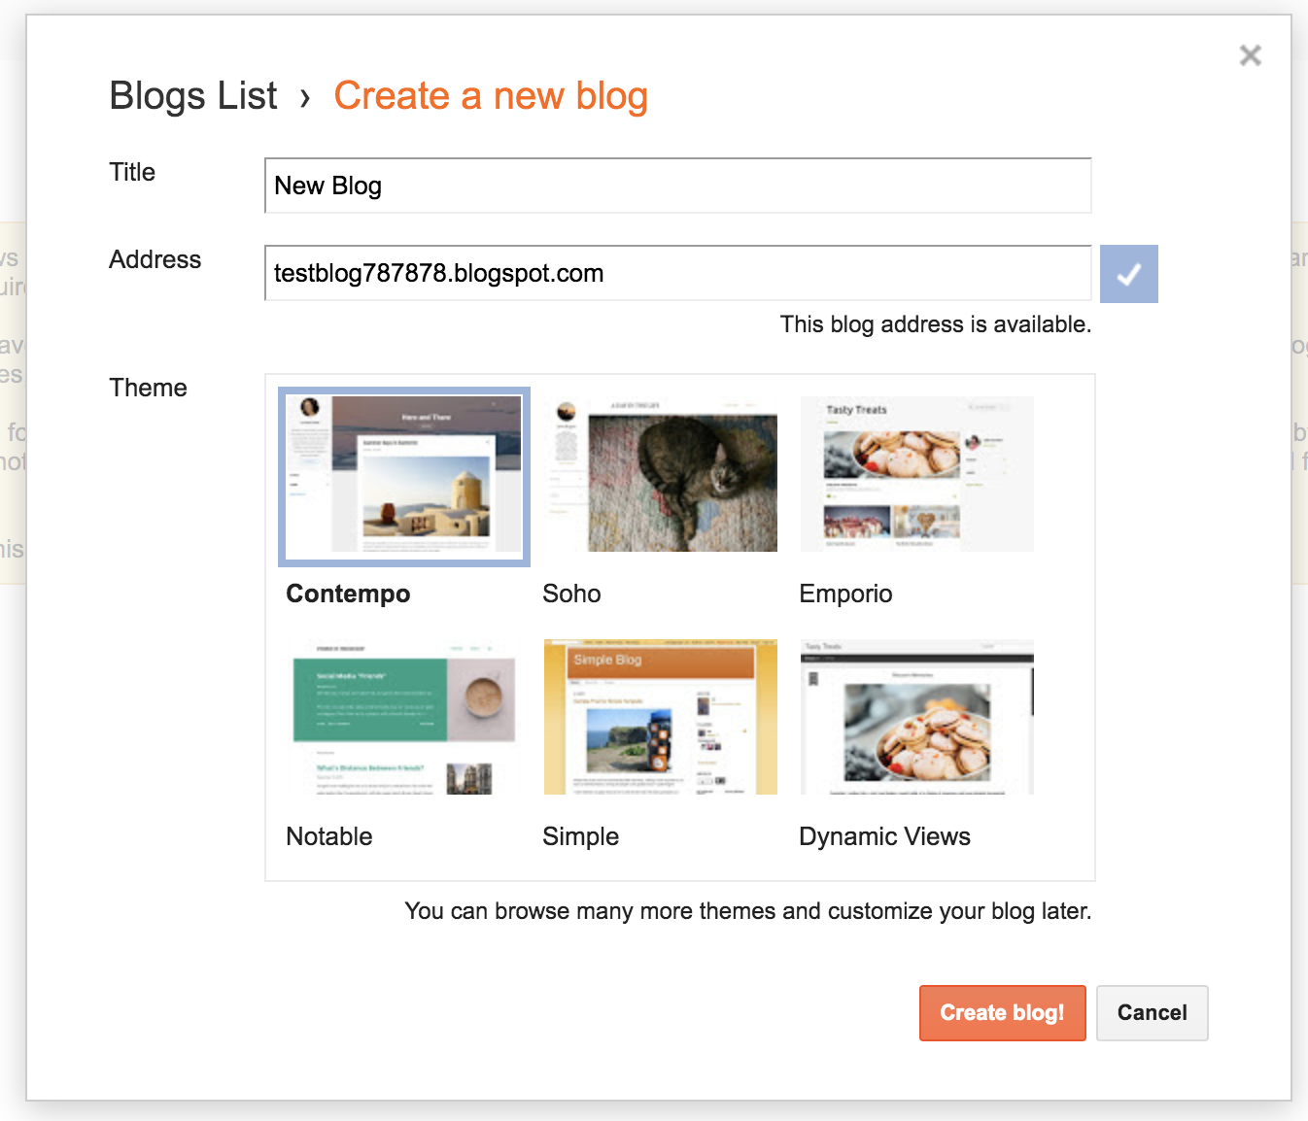Cancel creating the new blog
This screenshot has height=1121, width=1308.
[1152, 1012]
